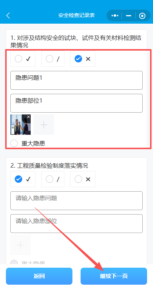The height and width of the screenshot is (288, 153).
Task: Select the / option for item 1
Action: click(x=53, y=59)
